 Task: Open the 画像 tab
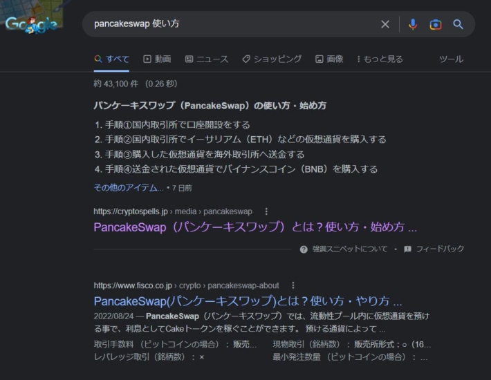(329, 59)
